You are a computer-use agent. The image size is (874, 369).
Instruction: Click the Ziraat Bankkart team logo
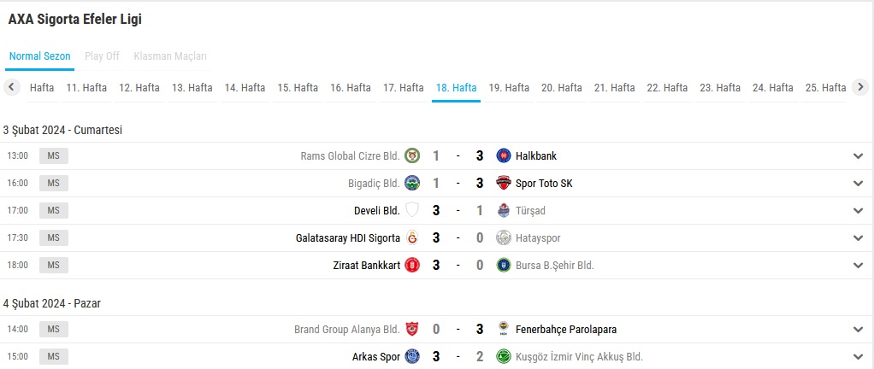[412, 265]
